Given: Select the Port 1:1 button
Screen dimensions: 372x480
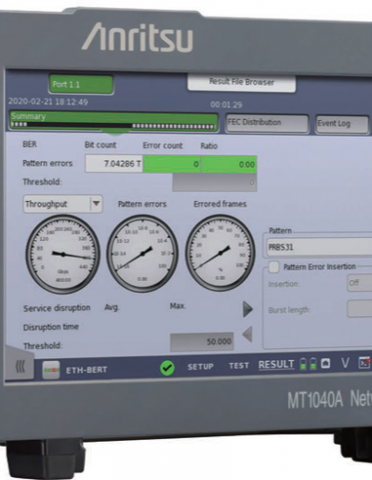Looking at the screenshot, I should pos(81,84).
